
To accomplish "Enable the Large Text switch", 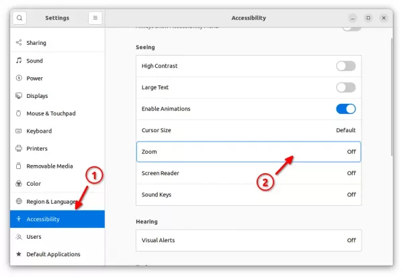I will [x=346, y=88].
